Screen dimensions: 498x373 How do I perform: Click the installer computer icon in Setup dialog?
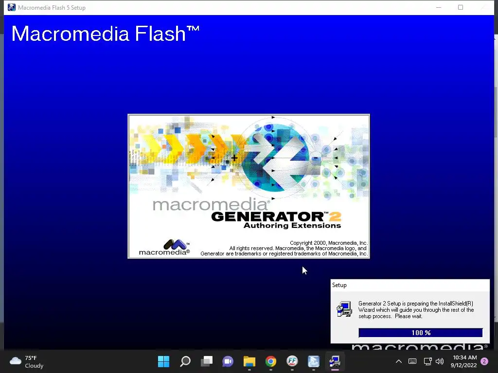tap(344, 309)
